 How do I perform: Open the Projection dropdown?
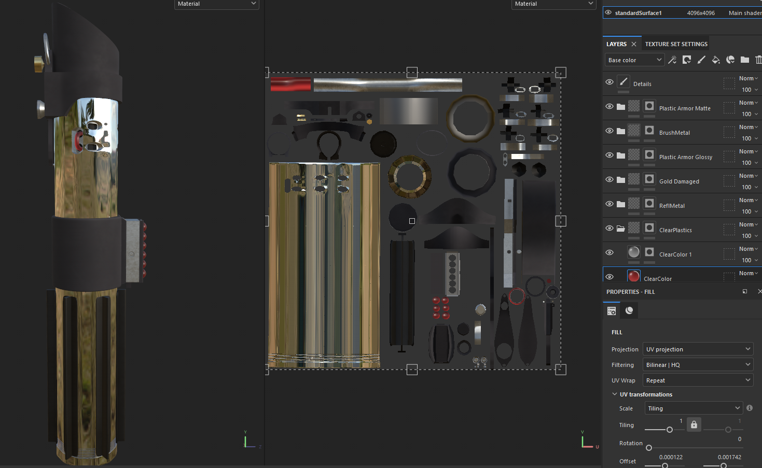pos(698,349)
